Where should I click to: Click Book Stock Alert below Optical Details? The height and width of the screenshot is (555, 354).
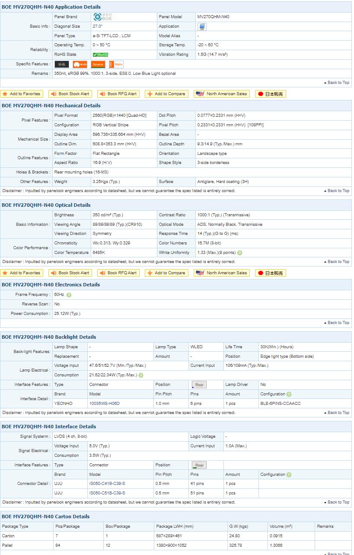click(70, 273)
